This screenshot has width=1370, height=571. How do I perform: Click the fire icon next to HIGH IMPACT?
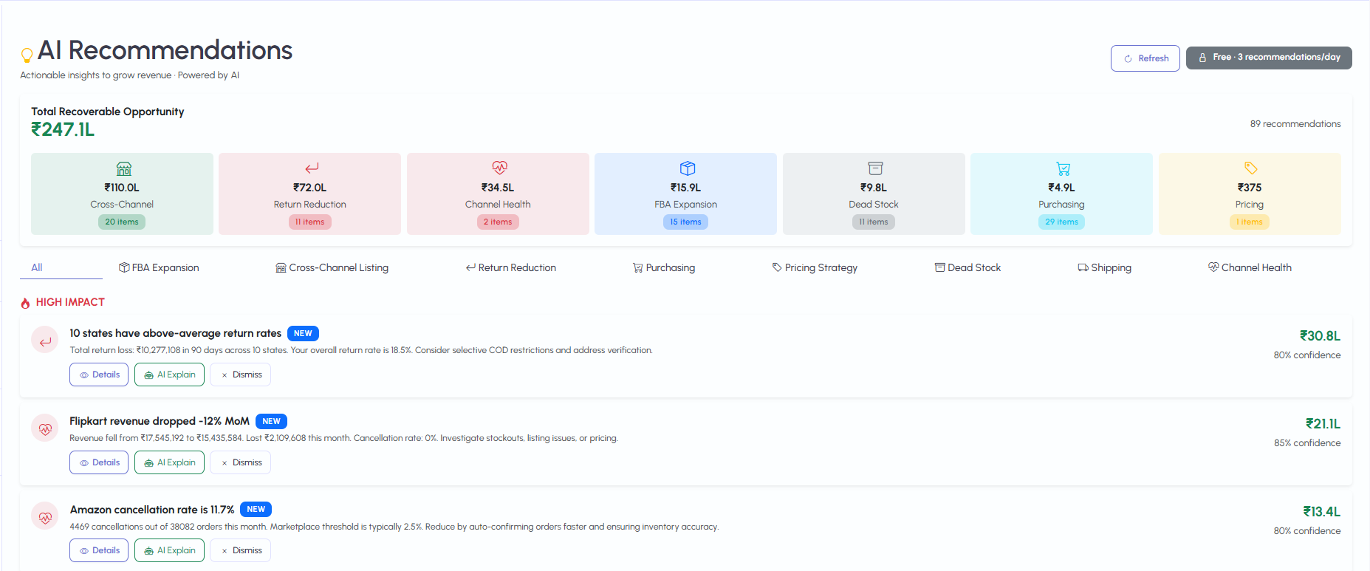(26, 303)
